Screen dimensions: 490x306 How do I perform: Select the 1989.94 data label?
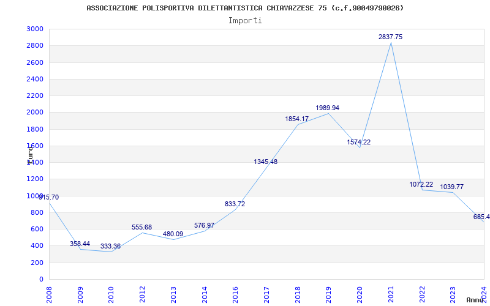click(x=327, y=108)
